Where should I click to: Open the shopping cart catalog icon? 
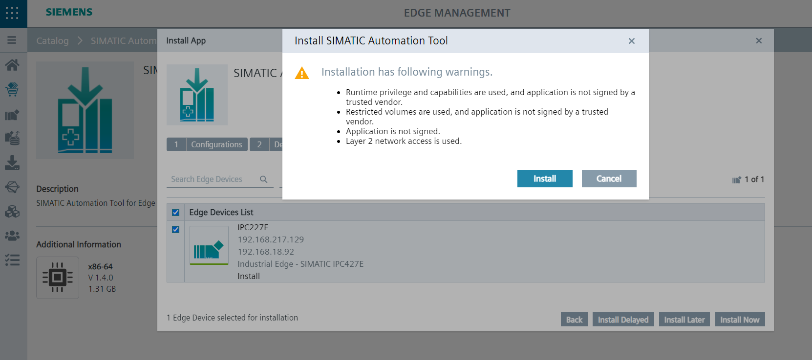coord(12,89)
